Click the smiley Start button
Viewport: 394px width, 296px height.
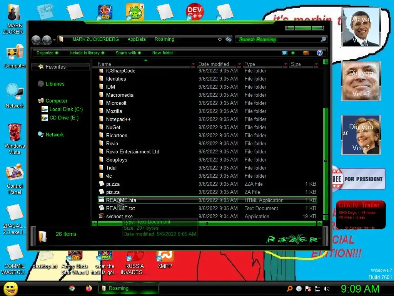10,289
